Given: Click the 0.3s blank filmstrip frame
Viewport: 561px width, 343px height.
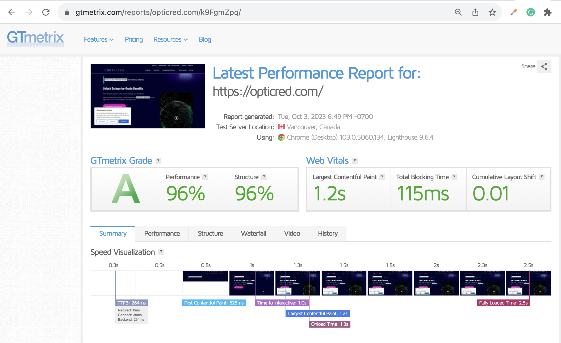Looking at the screenshot, I should tap(113, 283).
